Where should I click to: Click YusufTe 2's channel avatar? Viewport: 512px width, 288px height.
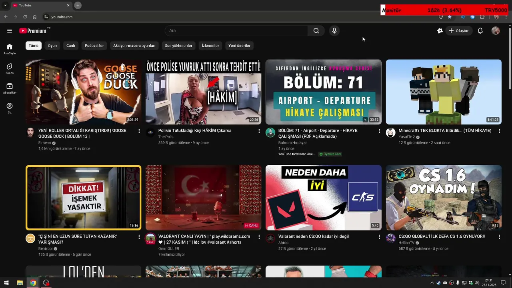390,132
